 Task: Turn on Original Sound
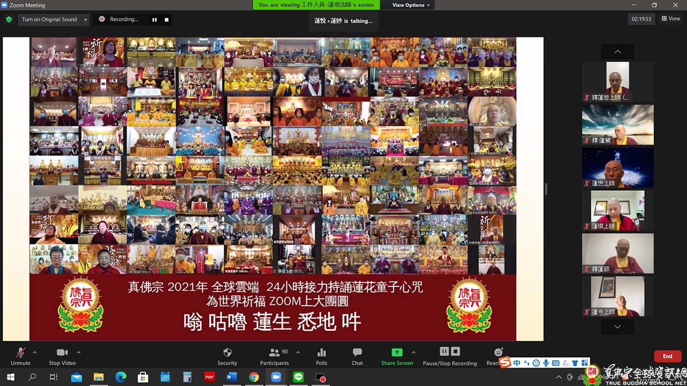coord(49,19)
